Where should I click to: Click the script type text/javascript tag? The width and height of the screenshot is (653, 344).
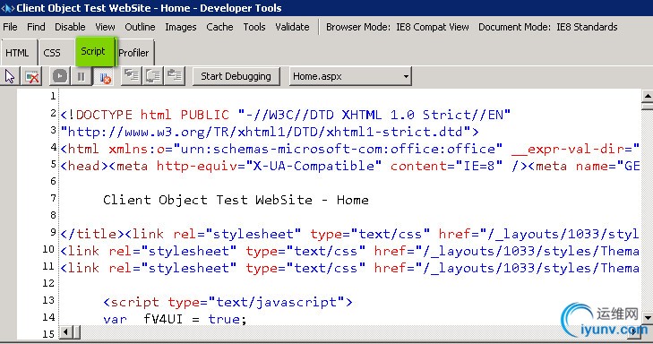tap(228, 303)
